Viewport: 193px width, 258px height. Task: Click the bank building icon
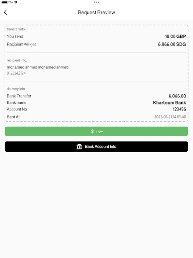(79, 146)
